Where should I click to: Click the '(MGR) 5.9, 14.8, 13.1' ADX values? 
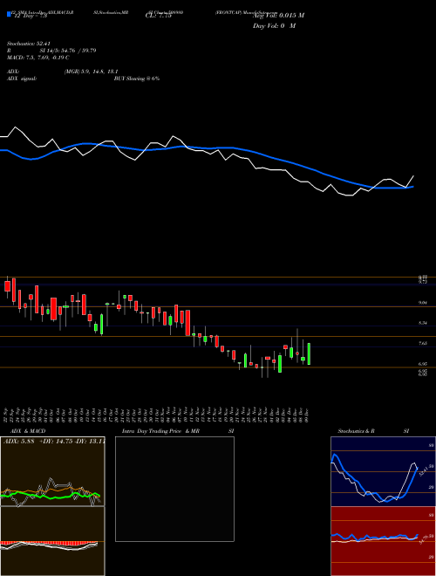pos(91,72)
